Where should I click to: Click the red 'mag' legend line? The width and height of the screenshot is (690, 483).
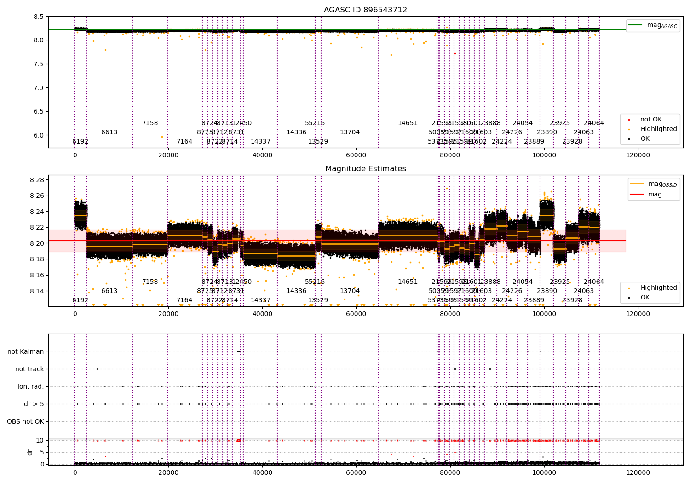pyautogui.click(x=637, y=195)
